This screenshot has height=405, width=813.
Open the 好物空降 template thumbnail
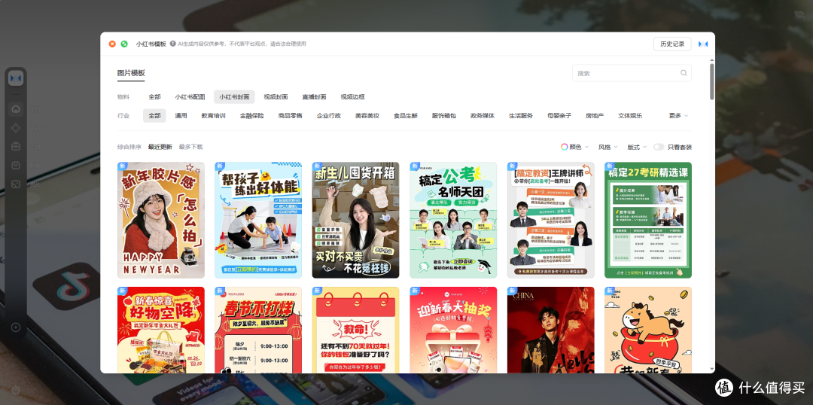coord(161,330)
